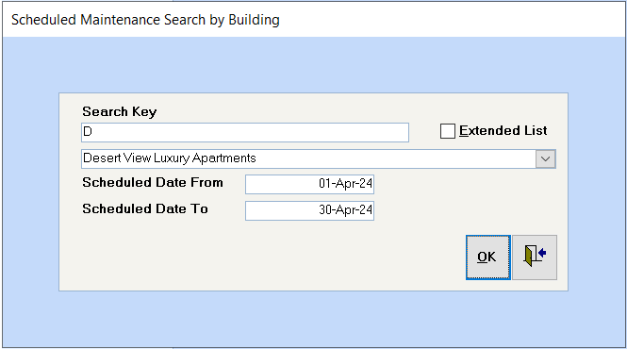This screenshot has width=627, height=349.
Task: Click the Extended List label text
Action: click(503, 130)
